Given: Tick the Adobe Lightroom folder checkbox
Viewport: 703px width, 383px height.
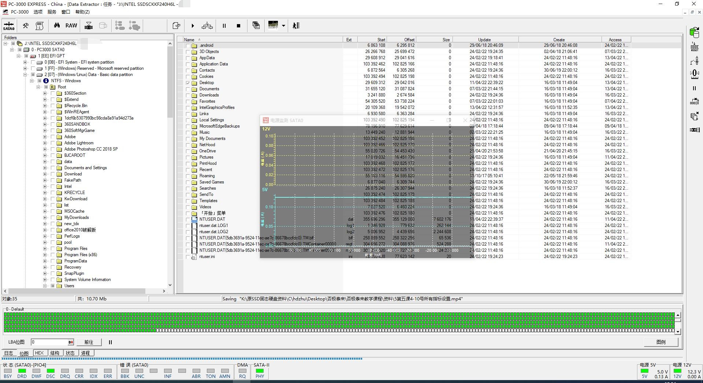Looking at the screenshot, I should [53, 143].
